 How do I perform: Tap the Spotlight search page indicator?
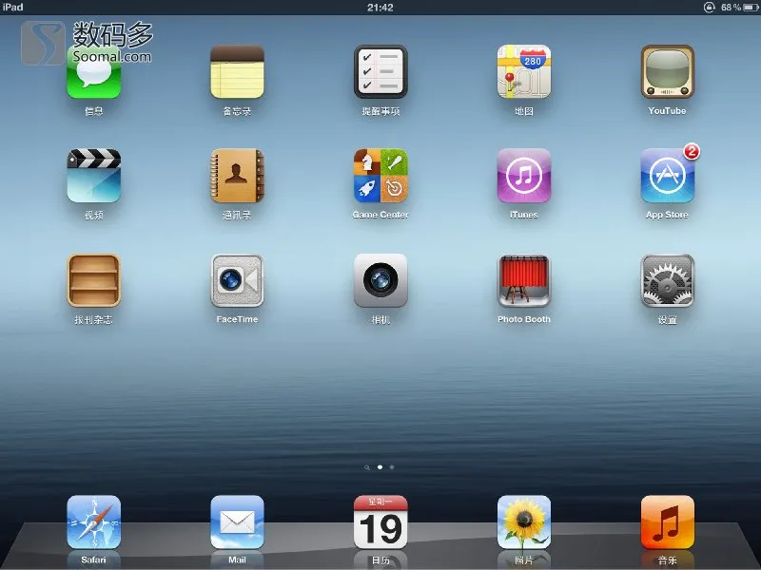(367, 467)
